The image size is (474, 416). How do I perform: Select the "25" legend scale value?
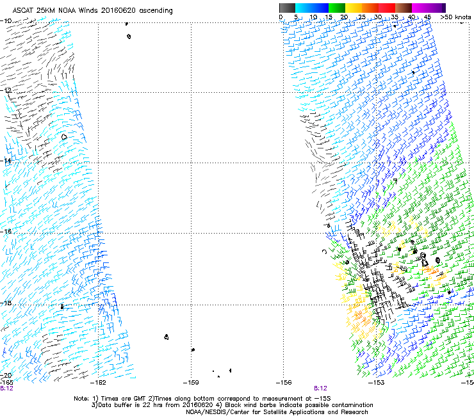tap(362, 17)
